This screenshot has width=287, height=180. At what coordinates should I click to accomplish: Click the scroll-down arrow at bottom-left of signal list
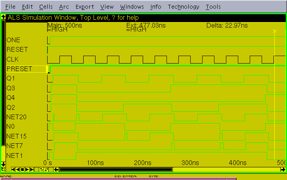[x=4, y=164]
